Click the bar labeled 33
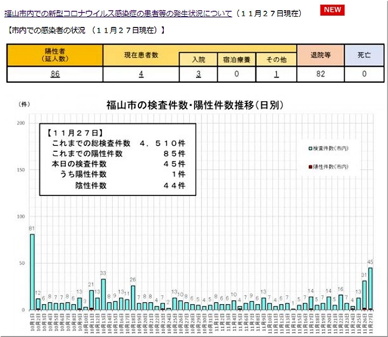Viewport: 388px width, 337px height. [x=103, y=294]
